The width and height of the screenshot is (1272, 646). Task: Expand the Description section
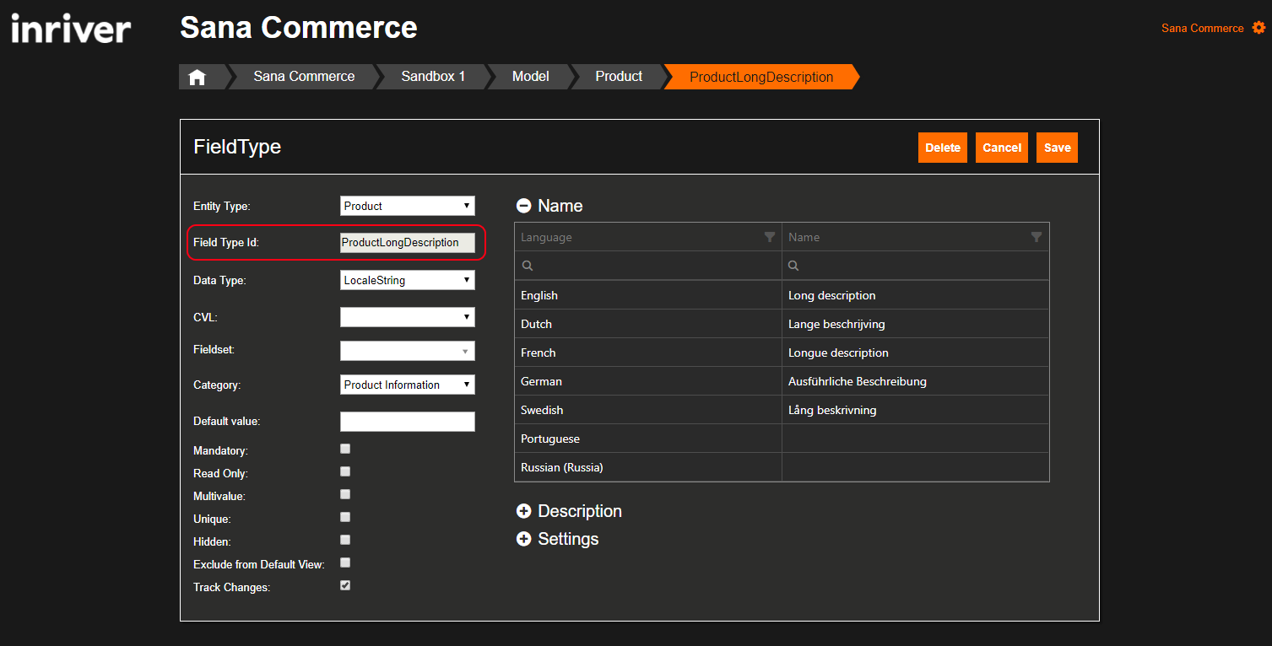(523, 511)
